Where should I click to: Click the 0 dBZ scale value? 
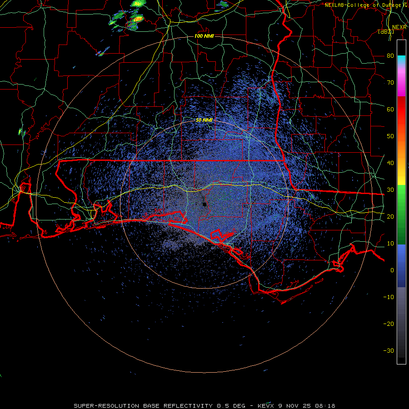392,270
